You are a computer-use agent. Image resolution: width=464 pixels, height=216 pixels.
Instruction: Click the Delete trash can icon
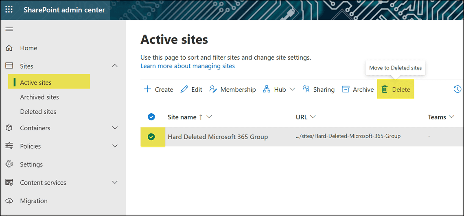tap(385, 89)
